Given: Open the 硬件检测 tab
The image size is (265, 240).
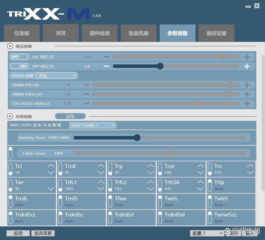Looking at the screenshot, I should [x=99, y=33].
